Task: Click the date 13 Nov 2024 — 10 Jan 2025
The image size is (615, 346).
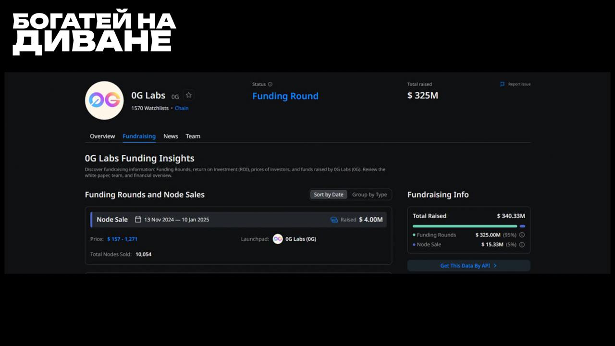Action: tap(176, 220)
